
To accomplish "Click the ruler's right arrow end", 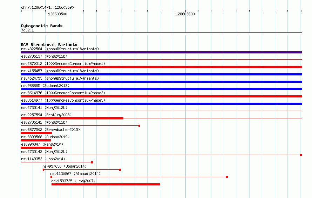I will click(x=301, y=11).
